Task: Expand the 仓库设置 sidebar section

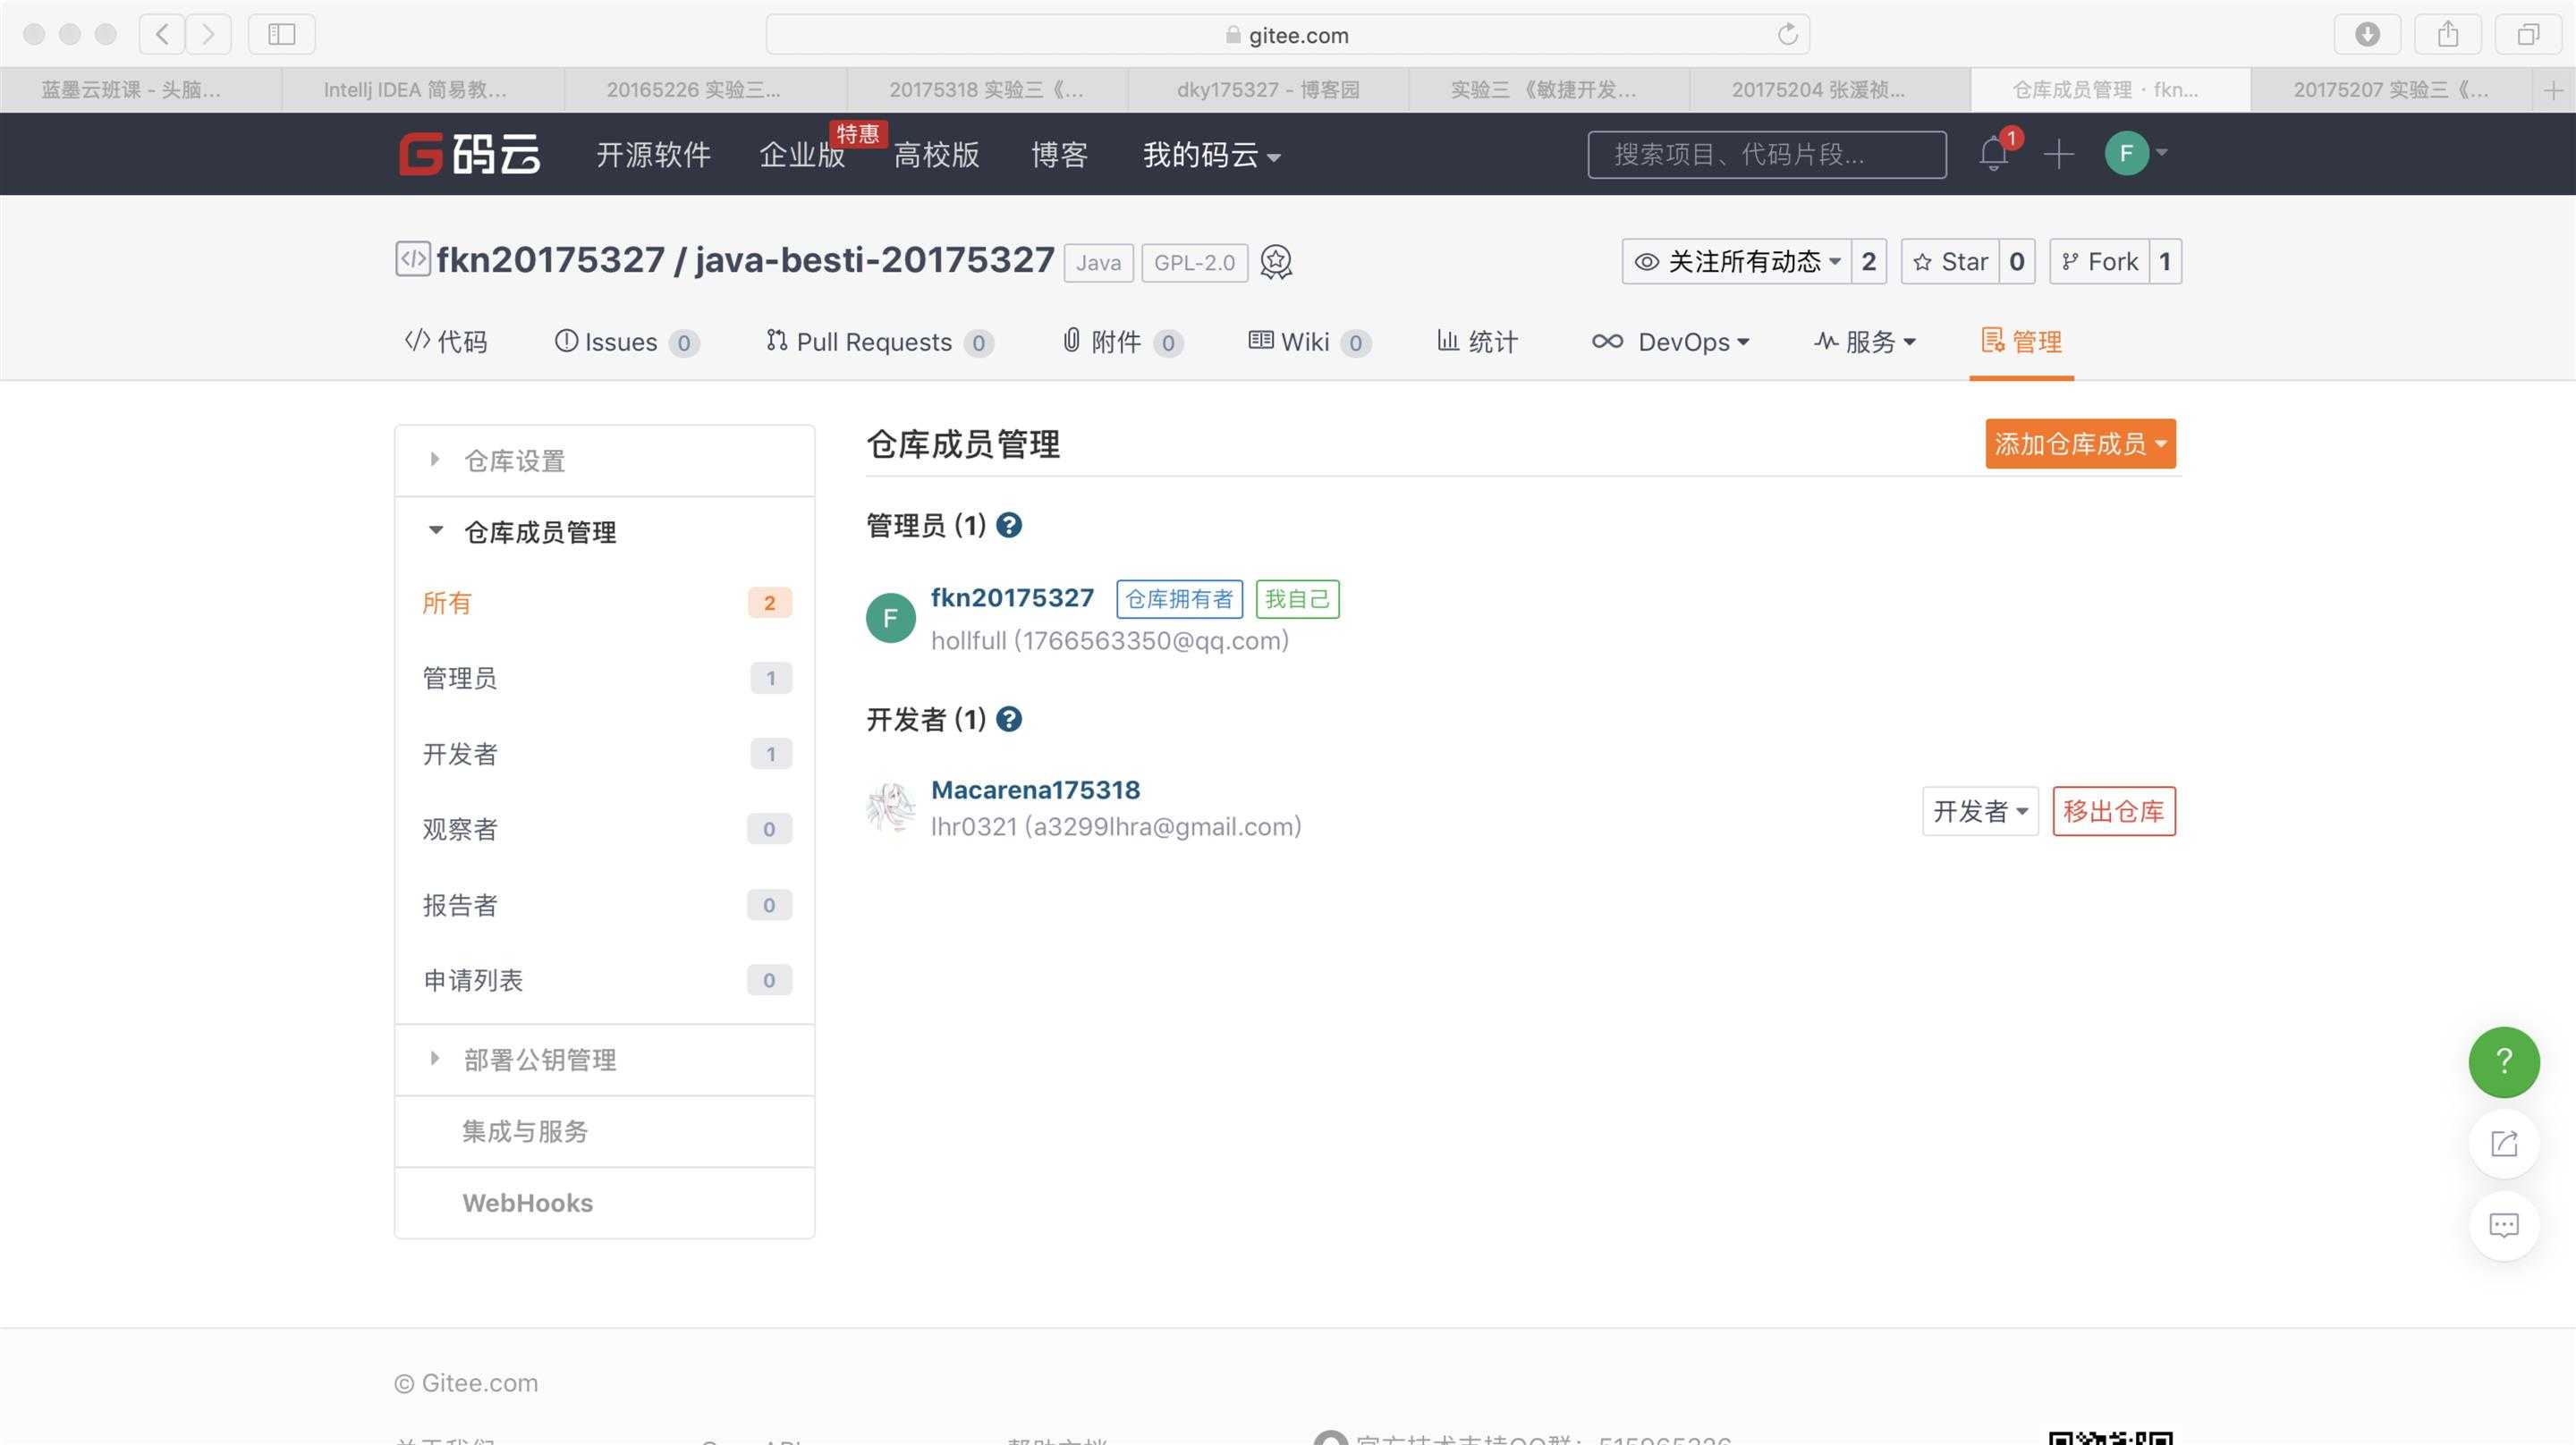Action: (604, 460)
